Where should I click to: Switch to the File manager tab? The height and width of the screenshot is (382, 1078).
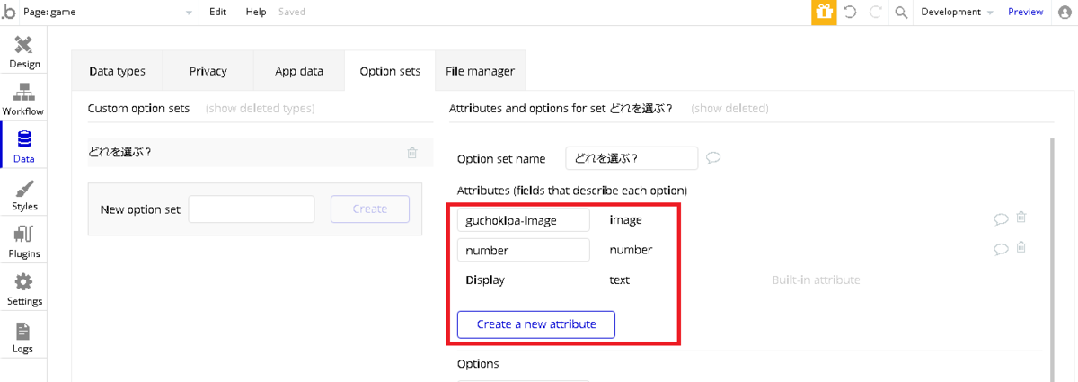tap(481, 71)
